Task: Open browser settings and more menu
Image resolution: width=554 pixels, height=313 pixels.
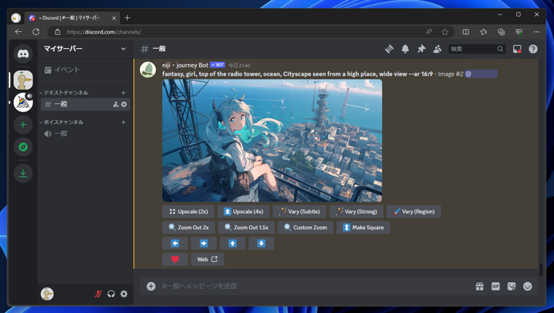Action: [x=537, y=32]
